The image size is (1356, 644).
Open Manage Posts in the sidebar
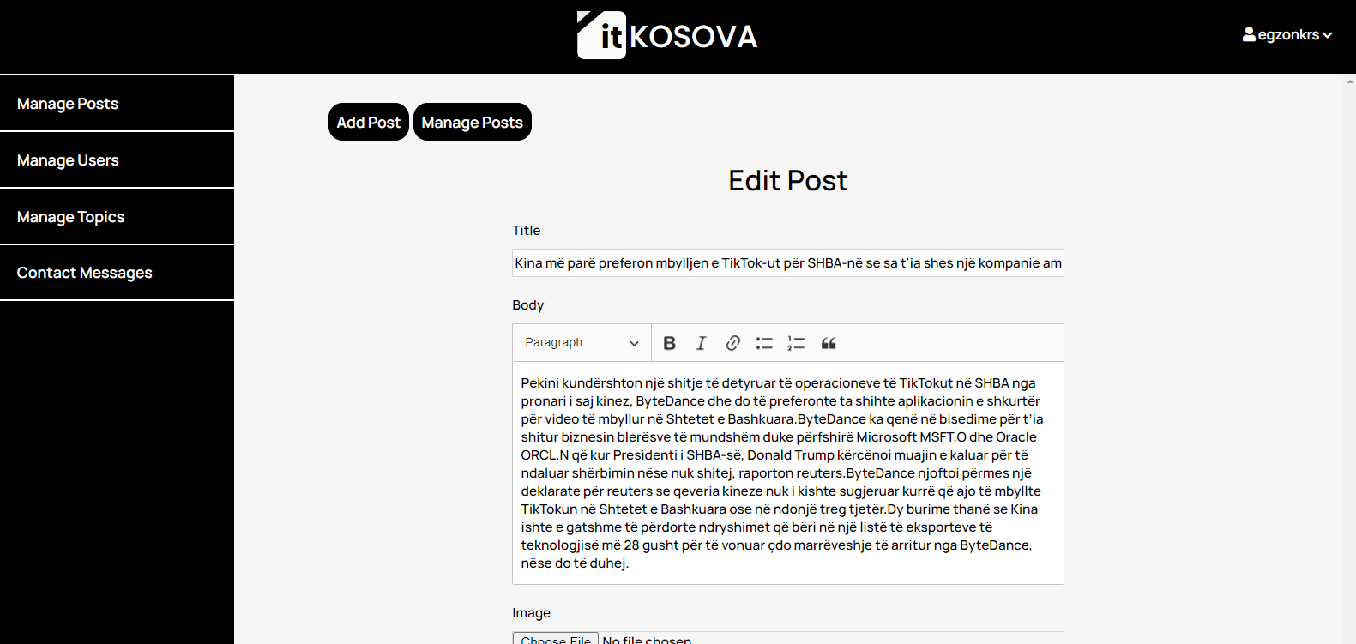(117, 104)
